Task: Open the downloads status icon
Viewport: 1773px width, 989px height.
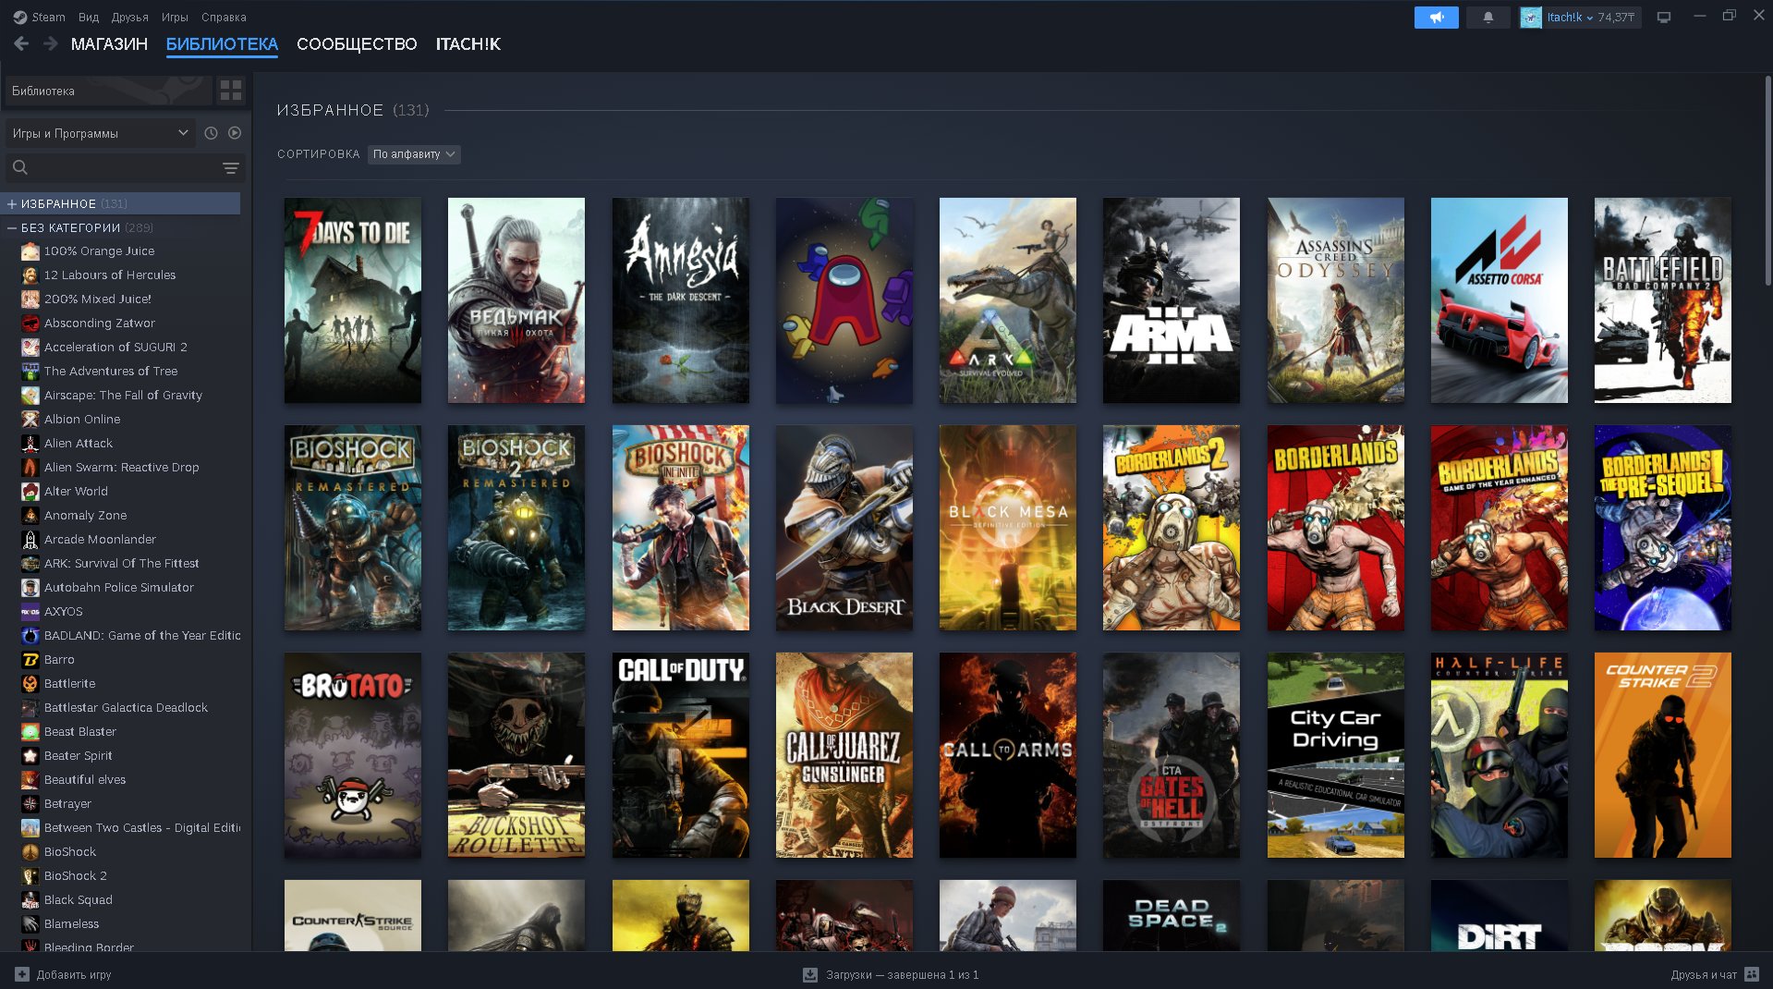Action: pyautogui.click(x=810, y=974)
